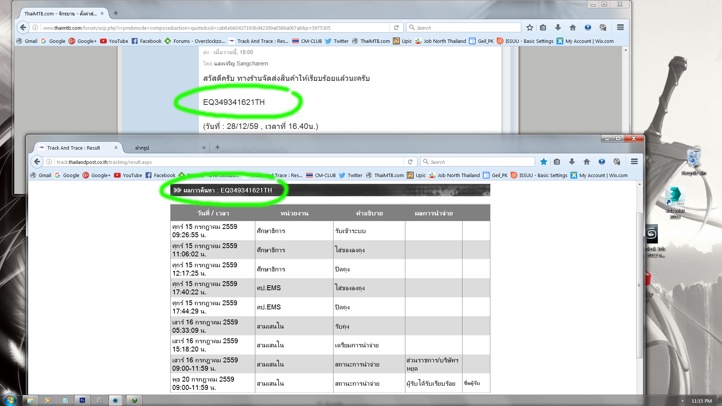The width and height of the screenshot is (722, 406).
Task: Open Photoshop from the taskbar
Action: tap(82, 400)
